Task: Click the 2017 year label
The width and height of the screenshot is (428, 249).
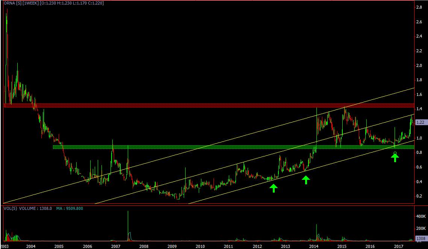Action: click(x=399, y=246)
